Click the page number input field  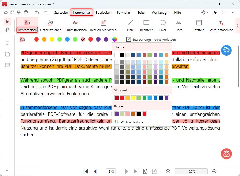(111, 171)
